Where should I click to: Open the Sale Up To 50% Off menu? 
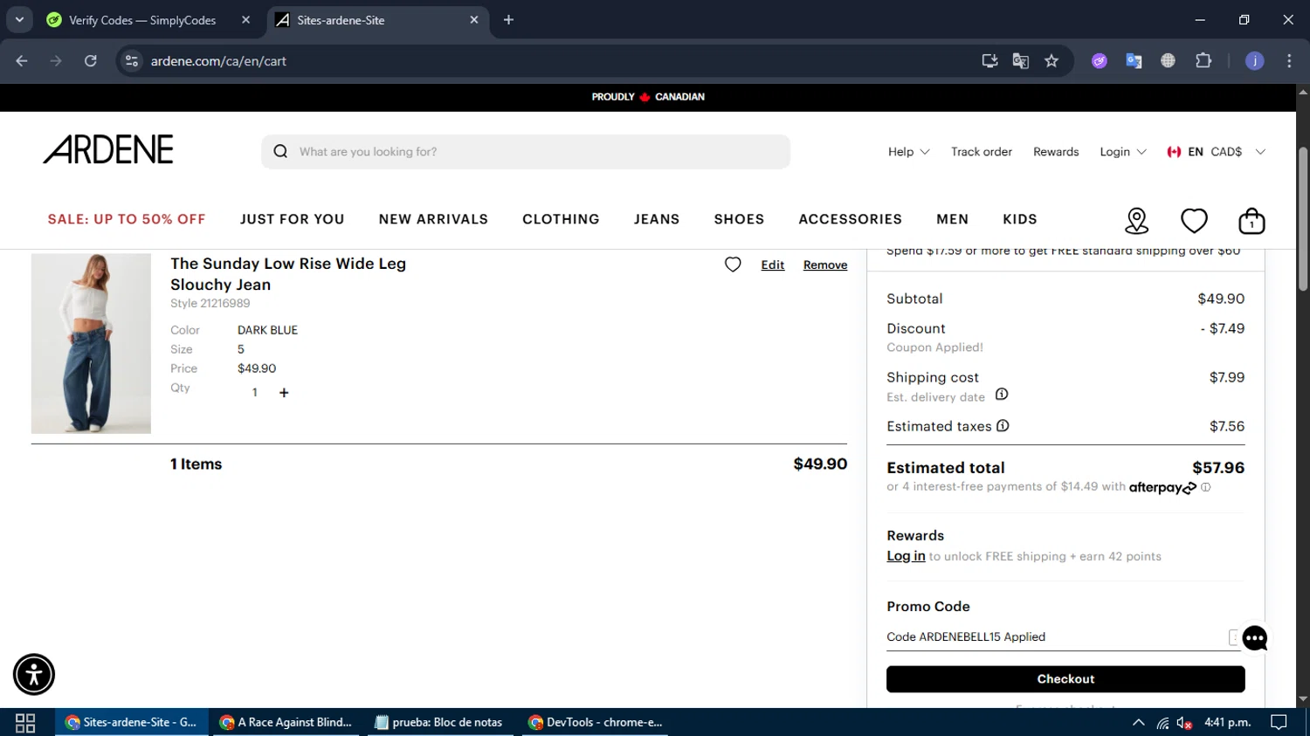pyautogui.click(x=127, y=219)
